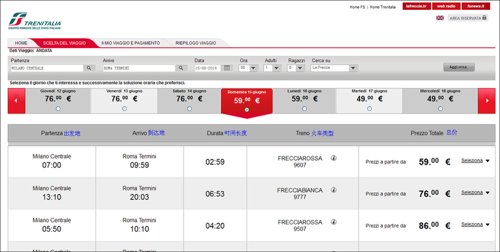500x252 pixels.
Task: Open the search magnifier for Arrivo station
Action: coord(181,68)
